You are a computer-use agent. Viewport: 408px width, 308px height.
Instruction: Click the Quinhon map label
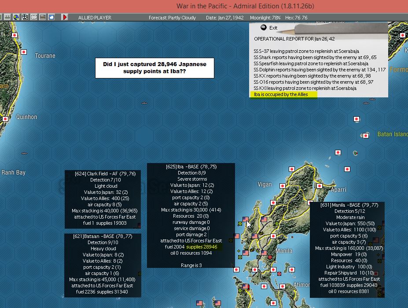point(26,117)
